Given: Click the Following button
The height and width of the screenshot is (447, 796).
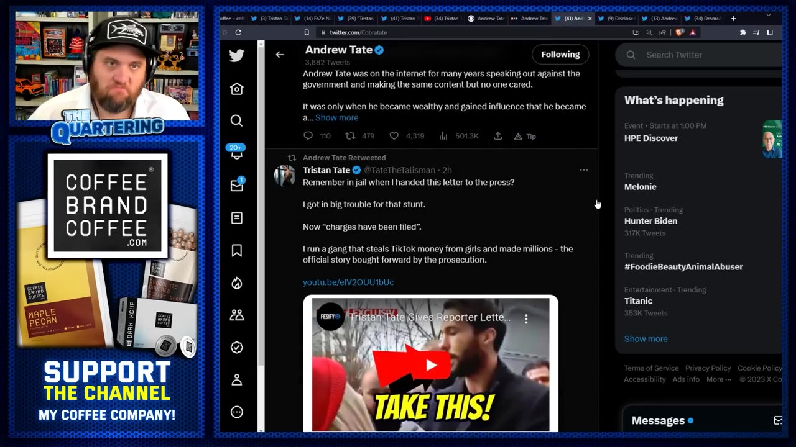Looking at the screenshot, I should [x=560, y=55].
